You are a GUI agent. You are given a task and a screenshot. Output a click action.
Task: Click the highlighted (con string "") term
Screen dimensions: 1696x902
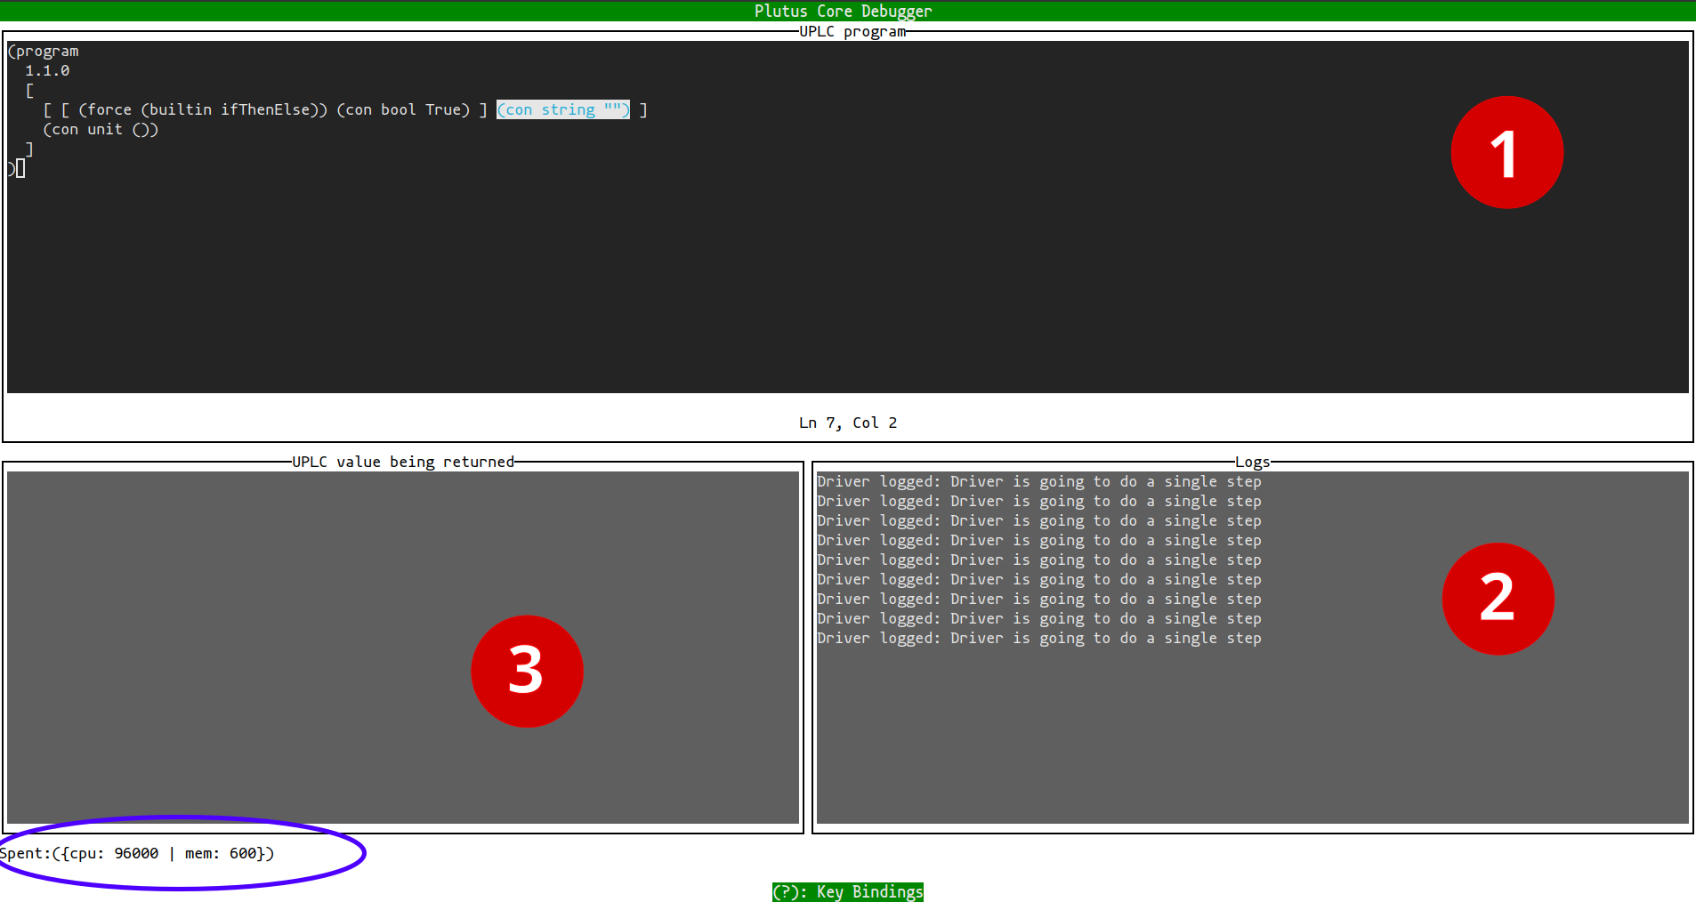pyautogui.click(x=563, y=109)
